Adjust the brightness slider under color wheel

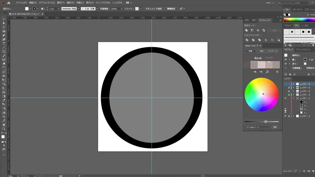[x=266, y=122]
